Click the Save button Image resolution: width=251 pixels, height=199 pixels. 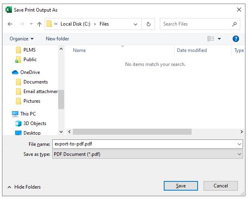tap(181, 186)
